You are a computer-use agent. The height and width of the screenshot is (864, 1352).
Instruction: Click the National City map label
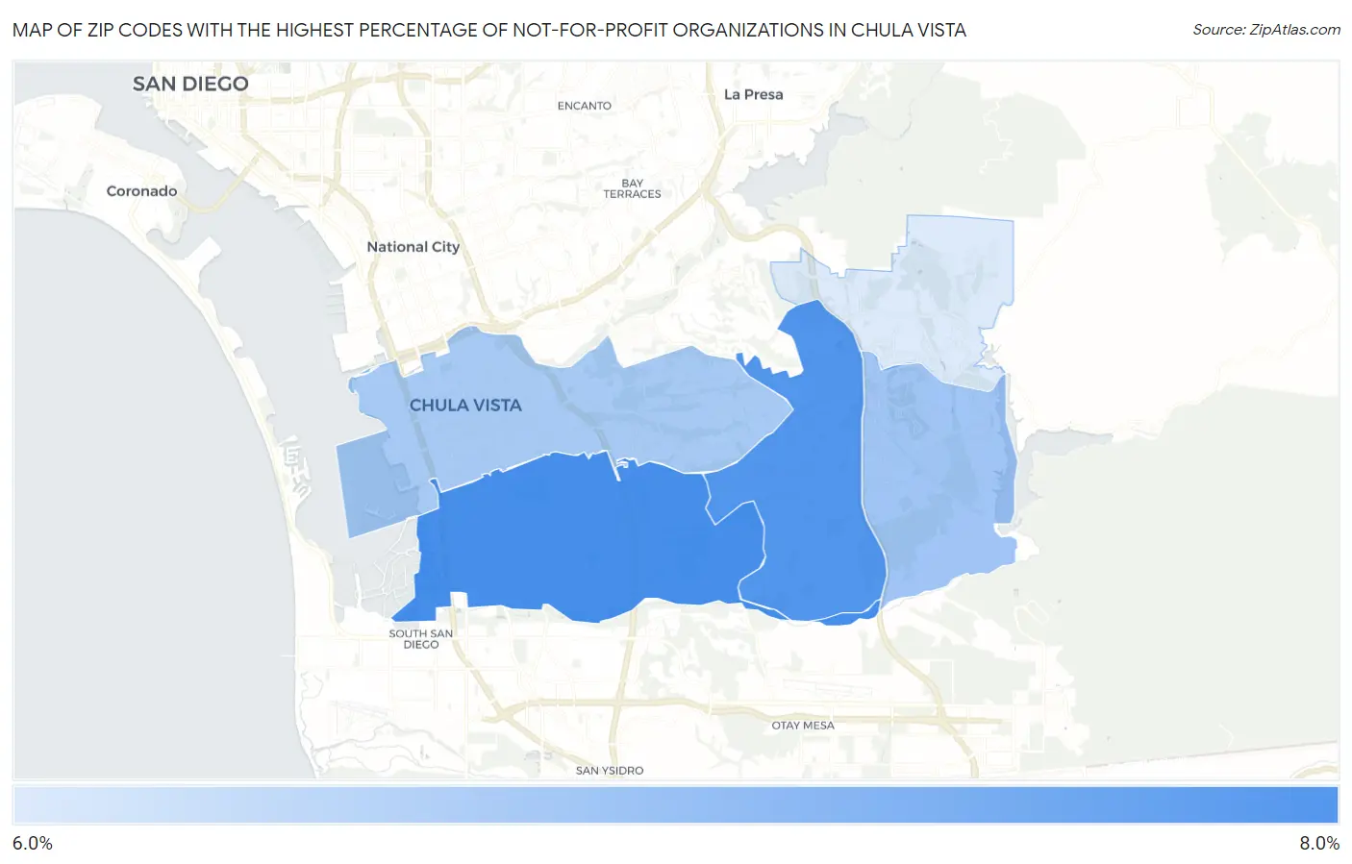pos(413,247)
